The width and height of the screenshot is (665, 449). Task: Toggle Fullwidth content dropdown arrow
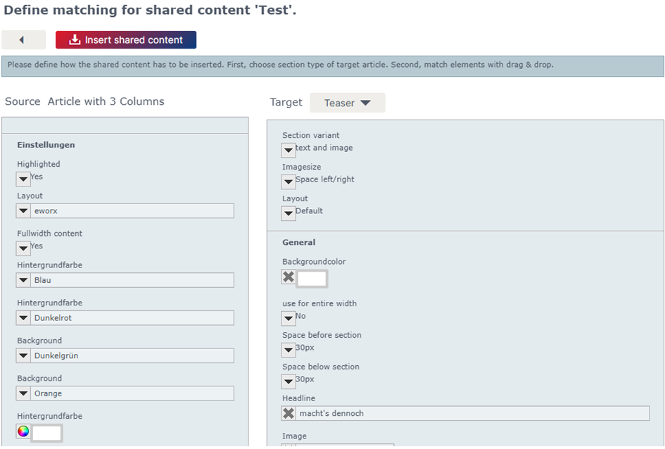[23, 248]
